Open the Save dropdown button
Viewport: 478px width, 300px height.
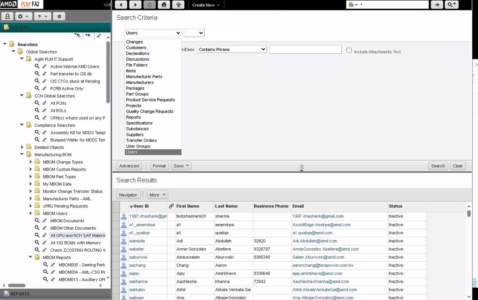pos(181,166)
